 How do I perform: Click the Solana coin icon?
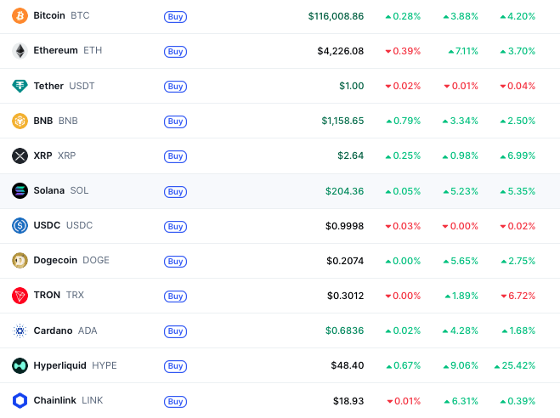coord(20,190)
